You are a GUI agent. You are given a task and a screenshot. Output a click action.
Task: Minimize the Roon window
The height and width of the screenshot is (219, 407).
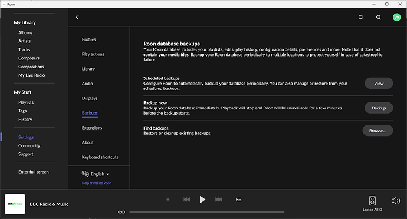(x=374, y=4)
